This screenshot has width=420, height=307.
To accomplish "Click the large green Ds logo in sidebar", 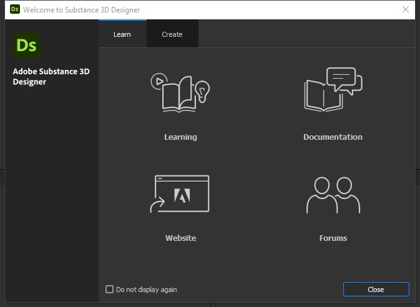I will (26, 46).
